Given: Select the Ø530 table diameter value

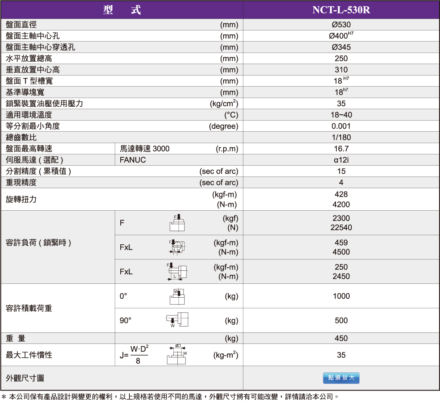Looking at the screenshot, I should pyautogui.click(x=341, y=25).
